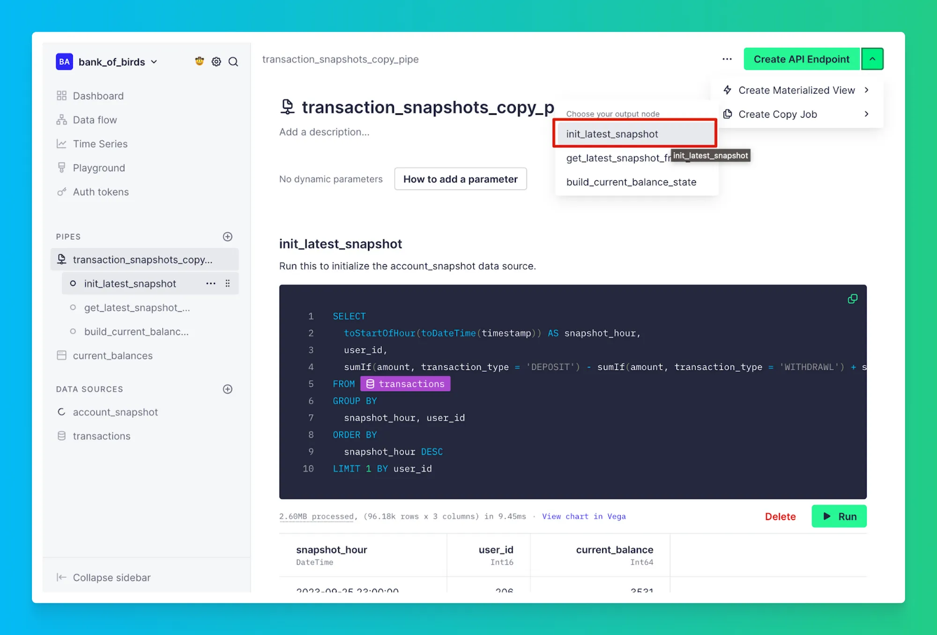The width and height of the screenshot is (937, 635).
Task: Click Add a description field
Action: (x=324, y=132)
